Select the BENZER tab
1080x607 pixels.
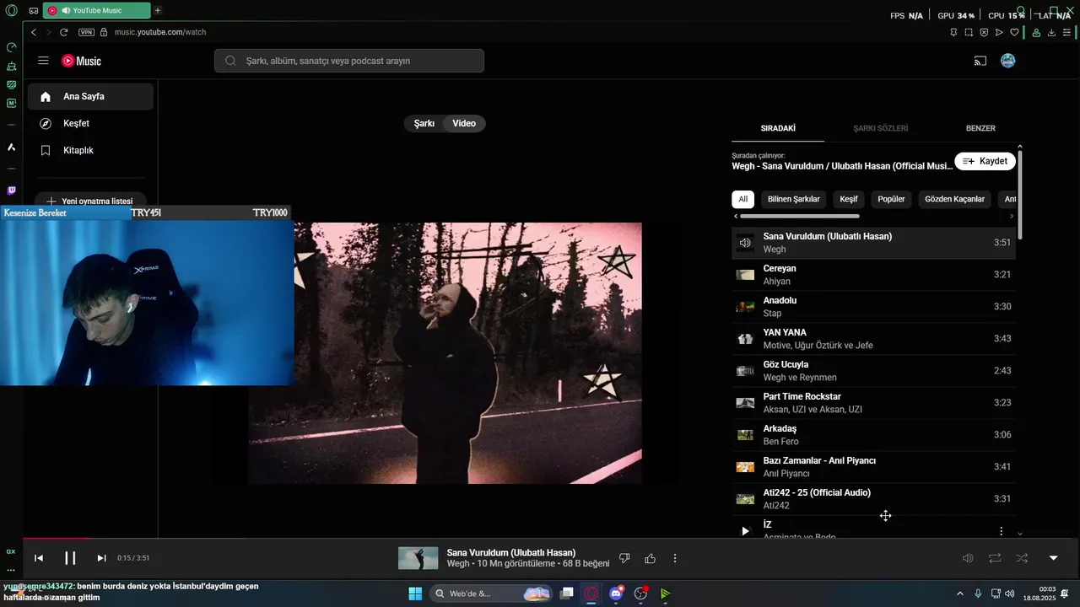click(980, 128)
